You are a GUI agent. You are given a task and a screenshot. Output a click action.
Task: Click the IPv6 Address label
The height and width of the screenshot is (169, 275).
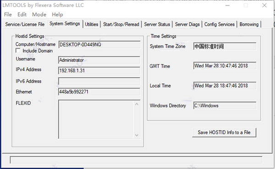[28, 81]
